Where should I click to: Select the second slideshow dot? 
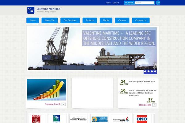pyautogui.click(x=149, y=71)
